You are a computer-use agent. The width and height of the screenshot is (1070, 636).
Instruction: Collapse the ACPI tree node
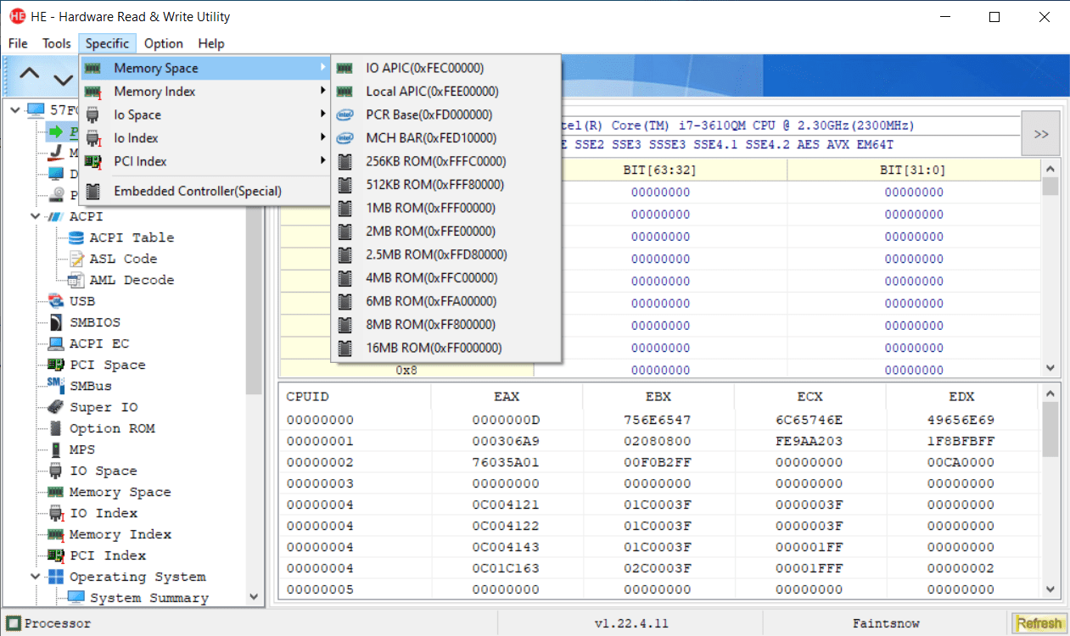(x=35, y=216)
